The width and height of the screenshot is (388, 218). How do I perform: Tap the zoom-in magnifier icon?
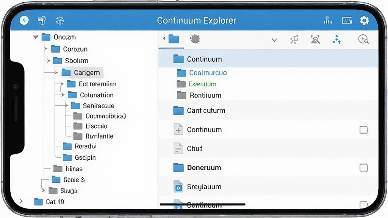click(363, 39)
